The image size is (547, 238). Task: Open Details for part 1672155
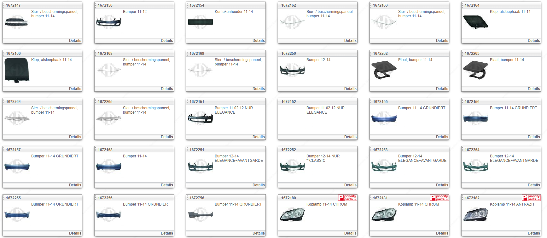pyautogui.click(x=442, y=137)
